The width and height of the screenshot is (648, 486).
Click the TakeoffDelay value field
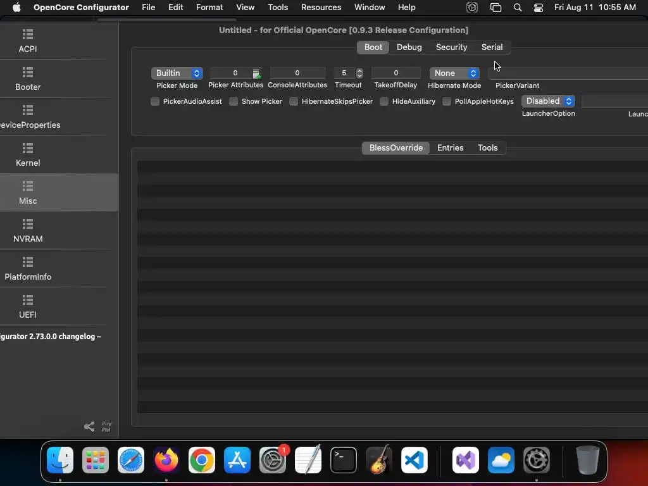[x=396, y=73]
